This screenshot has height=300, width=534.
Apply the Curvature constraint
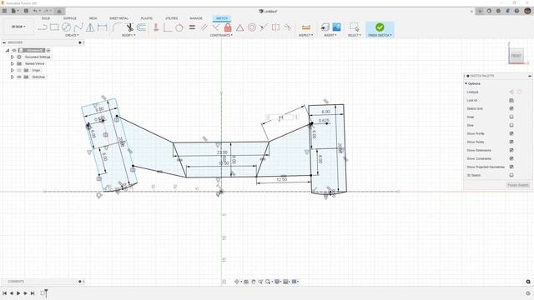tap(288, 27)
